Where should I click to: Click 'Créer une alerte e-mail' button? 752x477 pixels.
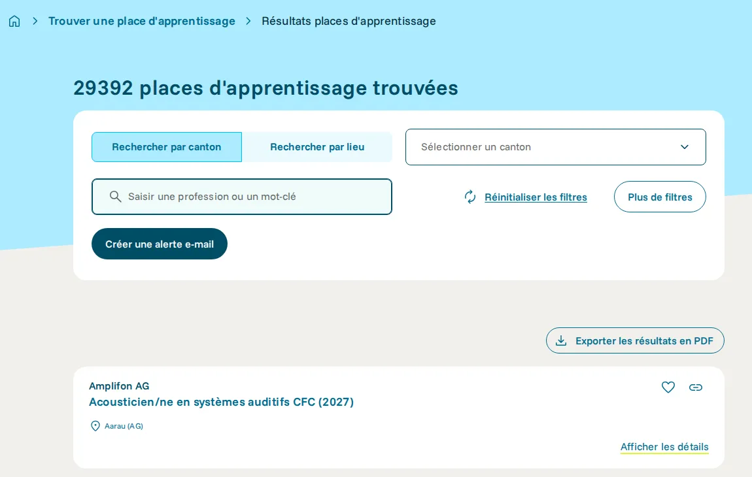point(159,244)
